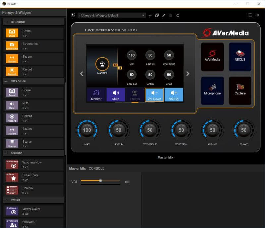Open the mixer settings sliders icon
Viewport: 265px width, 228px height.
click(x=250, y=15)
